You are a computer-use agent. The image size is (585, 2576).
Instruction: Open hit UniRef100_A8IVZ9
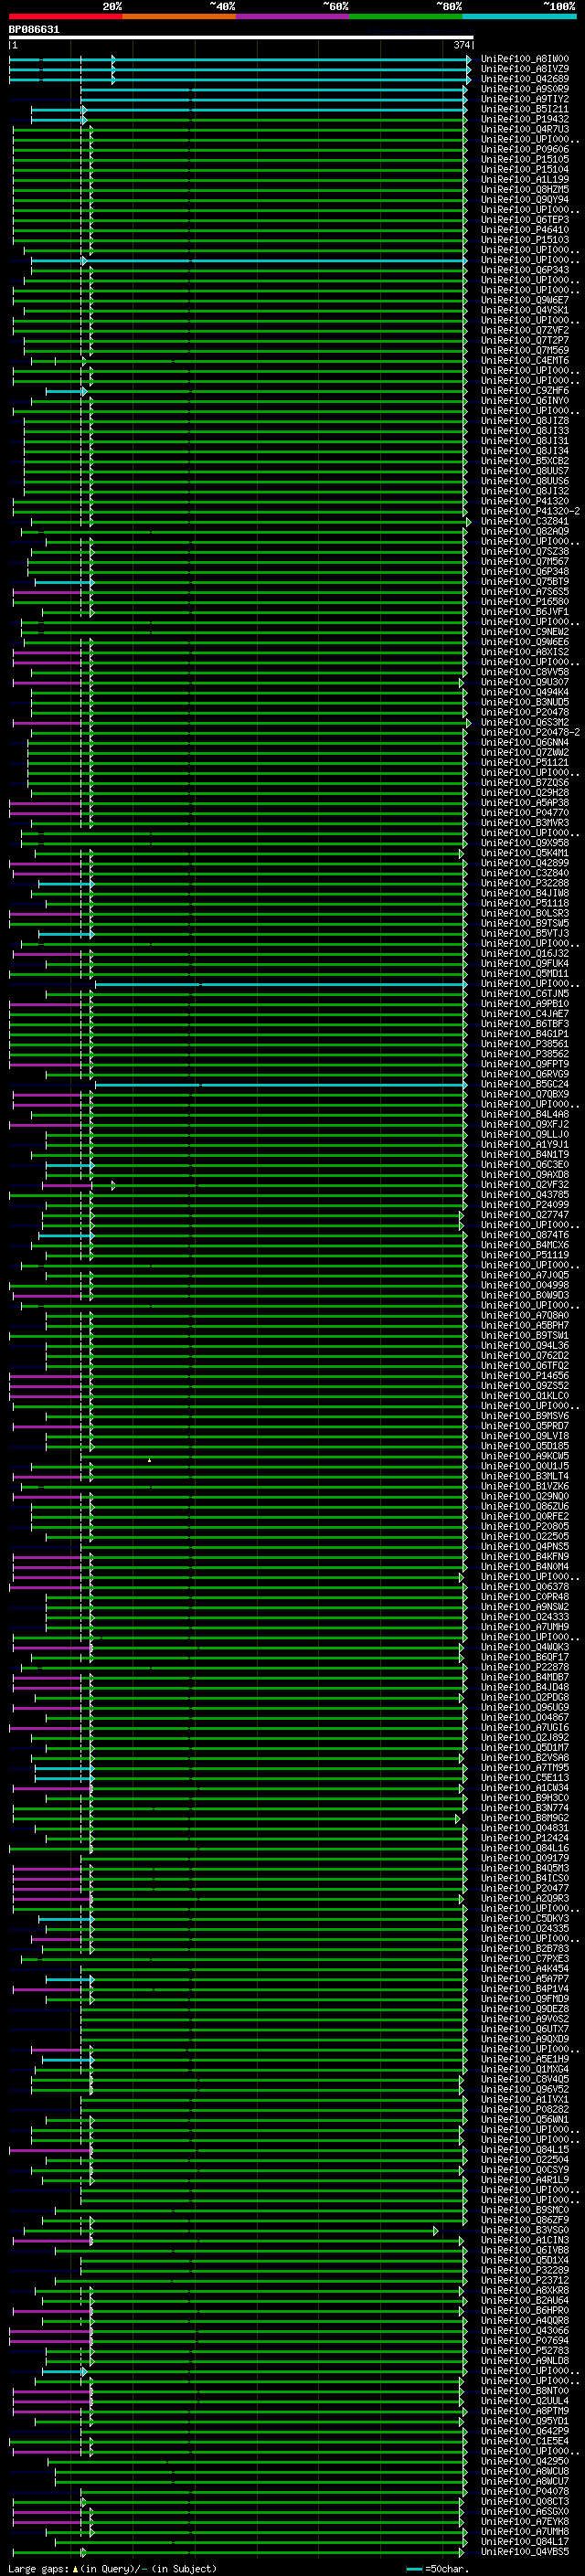525,70
